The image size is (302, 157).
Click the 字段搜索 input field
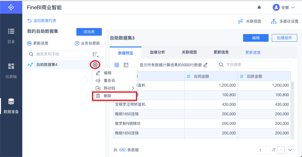[x=254, y=65]
